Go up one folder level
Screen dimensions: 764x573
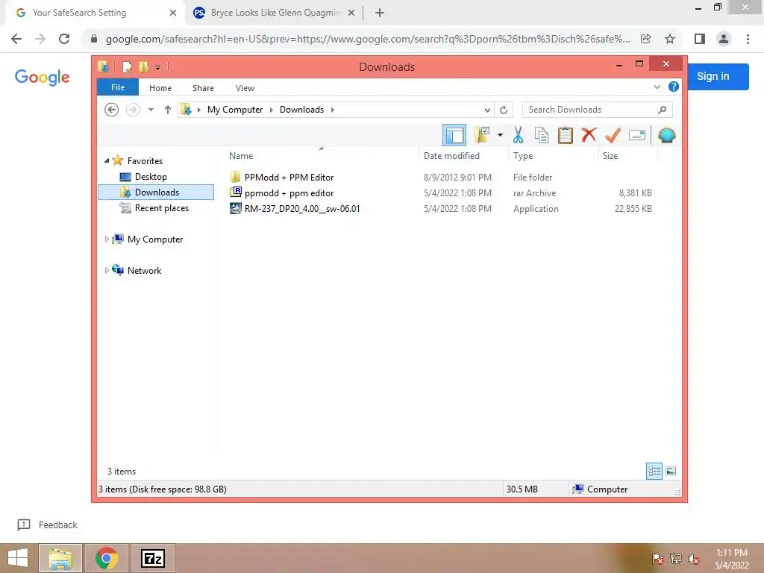tap(168, 110)
